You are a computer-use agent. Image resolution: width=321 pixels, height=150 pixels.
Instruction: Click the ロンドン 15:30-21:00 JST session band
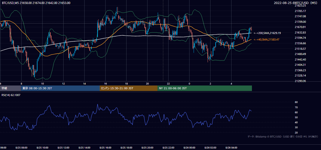tap(129, 88)
